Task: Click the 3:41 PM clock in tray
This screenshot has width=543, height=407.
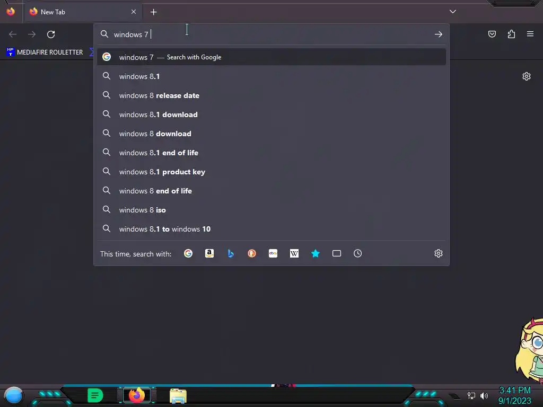Action: coord(515,391)
